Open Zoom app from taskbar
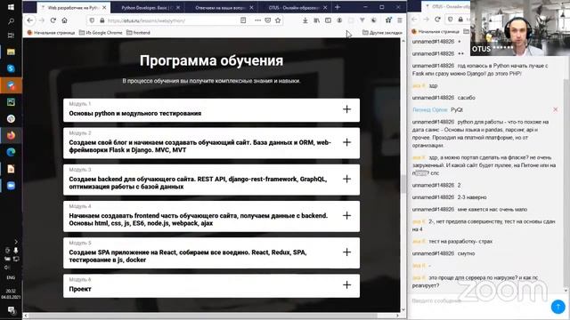Viewport: 570px width, 320px height. (x=11, y=186)
